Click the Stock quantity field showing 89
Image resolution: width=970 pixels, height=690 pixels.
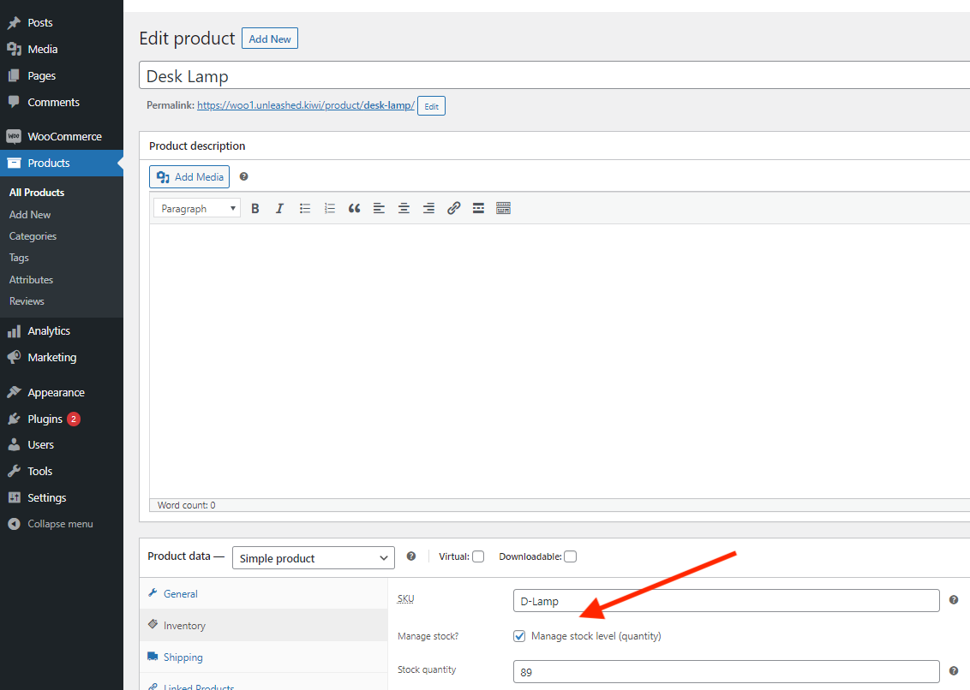727,672
